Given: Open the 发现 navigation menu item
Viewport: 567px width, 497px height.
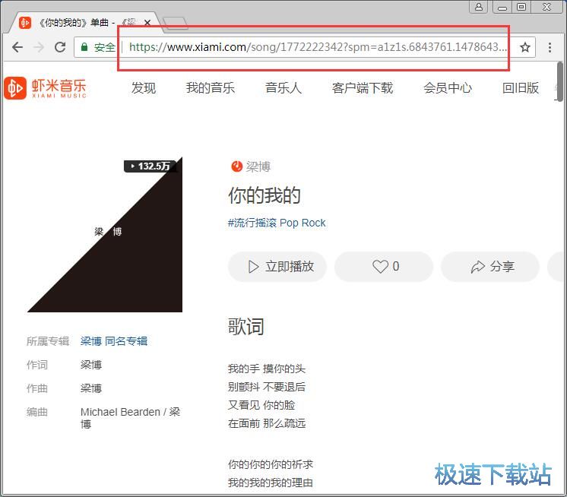Looking at the screenshot, I should coord(143,88).
